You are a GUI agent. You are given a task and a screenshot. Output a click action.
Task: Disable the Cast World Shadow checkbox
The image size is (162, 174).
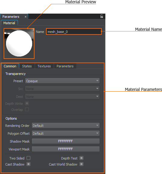(x=81, y=164)
